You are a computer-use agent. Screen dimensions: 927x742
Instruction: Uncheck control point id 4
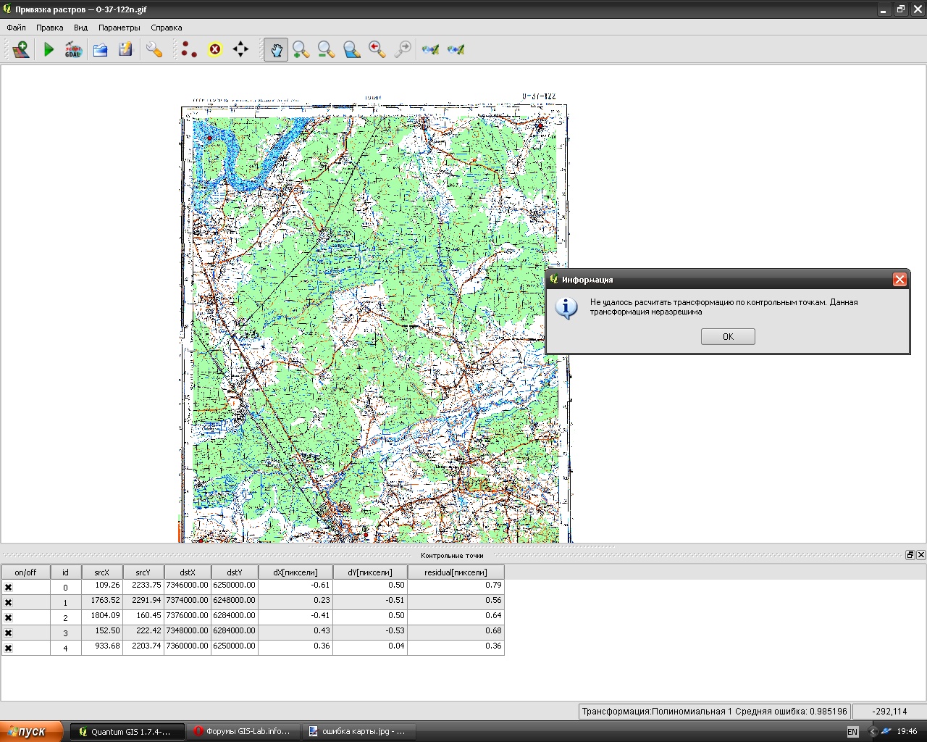pos(9,648)
